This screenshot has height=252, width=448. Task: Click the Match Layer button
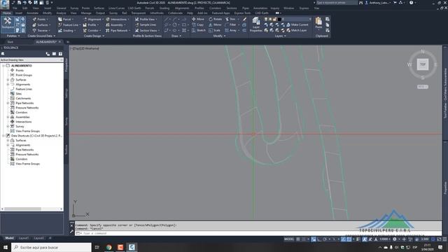tap(297, 30)
